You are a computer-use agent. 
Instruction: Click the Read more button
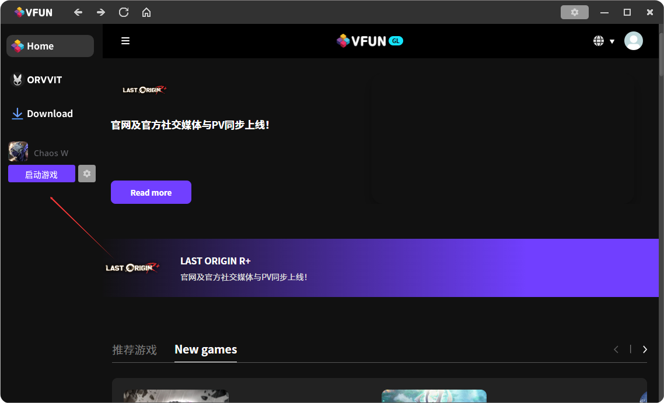(x=151, y=192)
